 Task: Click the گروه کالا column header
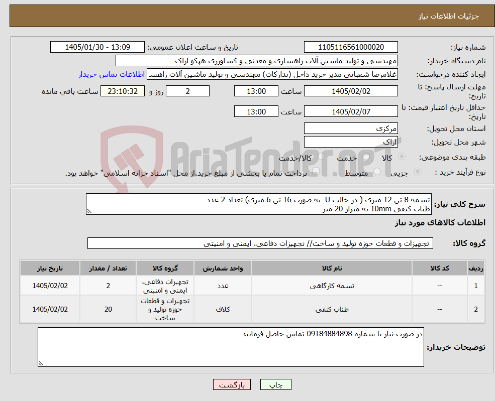165,269
